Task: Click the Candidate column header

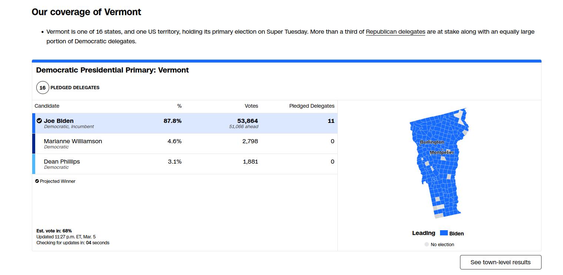Action: (47, 106)
